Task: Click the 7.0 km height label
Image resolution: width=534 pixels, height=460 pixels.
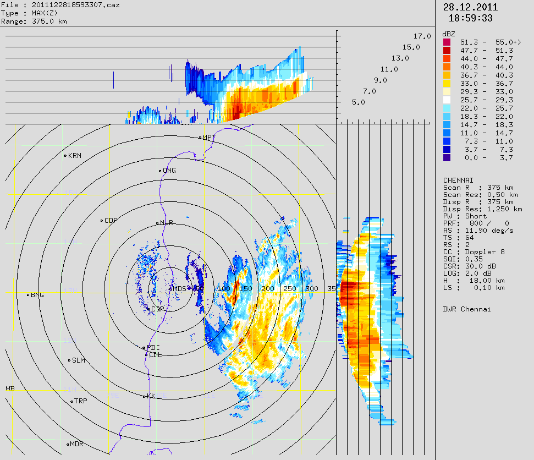Action: click(x=370, y=91)
